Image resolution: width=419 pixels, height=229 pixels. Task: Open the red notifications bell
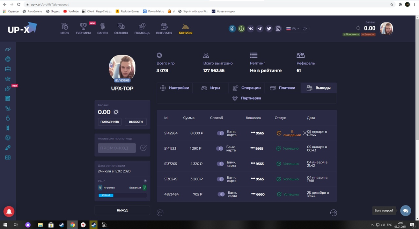pyautogui.click(x=9, y=212)
